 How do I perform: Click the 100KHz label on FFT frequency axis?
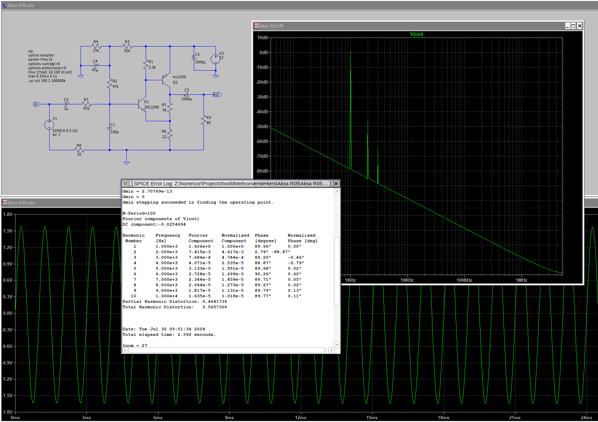tap(464, 280)
